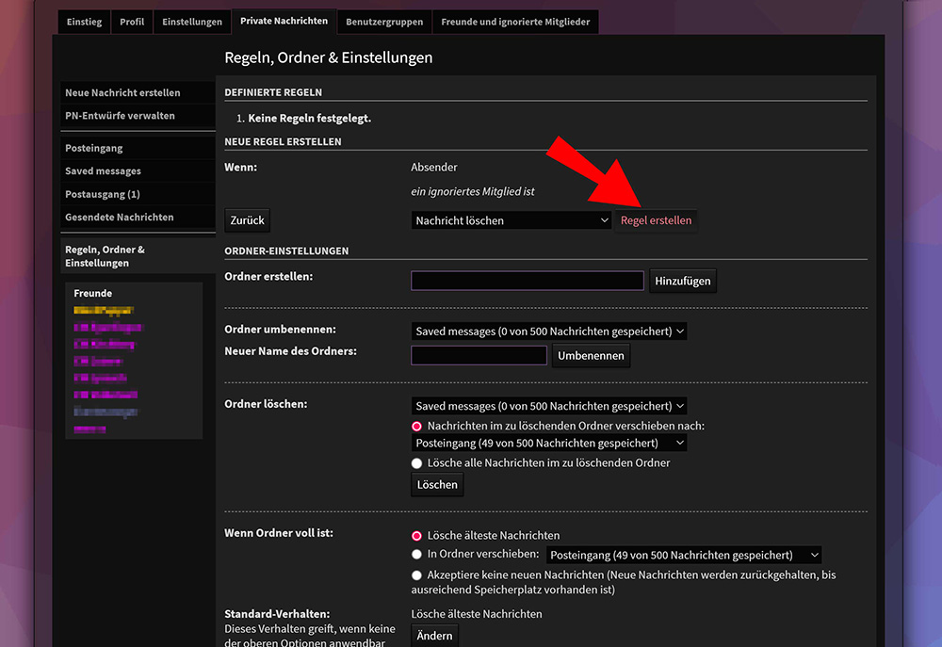This screenshot has height=647, width=942.
Task: Go to Freunde und ignorierte Mitglieder tab
Action: coord(515,22)
